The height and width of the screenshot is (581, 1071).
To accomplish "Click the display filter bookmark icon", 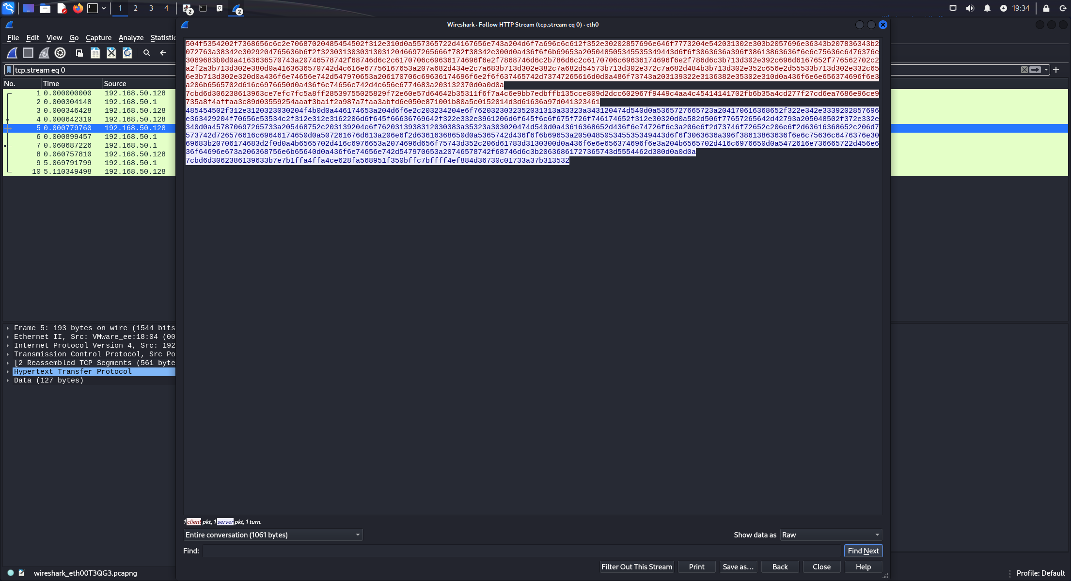I will tap(9, 70).
